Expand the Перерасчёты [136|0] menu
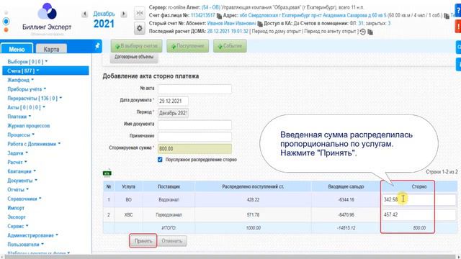 (35, 98)
